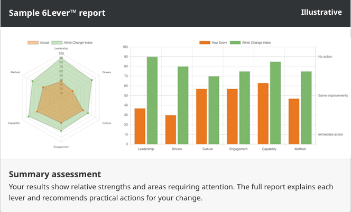Click the 'Immediate action' threshold label
The height and width of the screenshot is (212, 351).
(330, 134)
